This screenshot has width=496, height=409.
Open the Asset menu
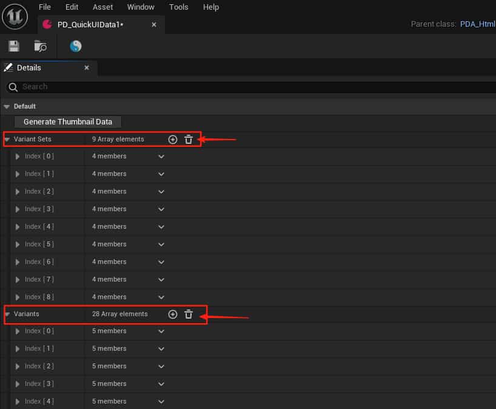[x=102, y=7]
